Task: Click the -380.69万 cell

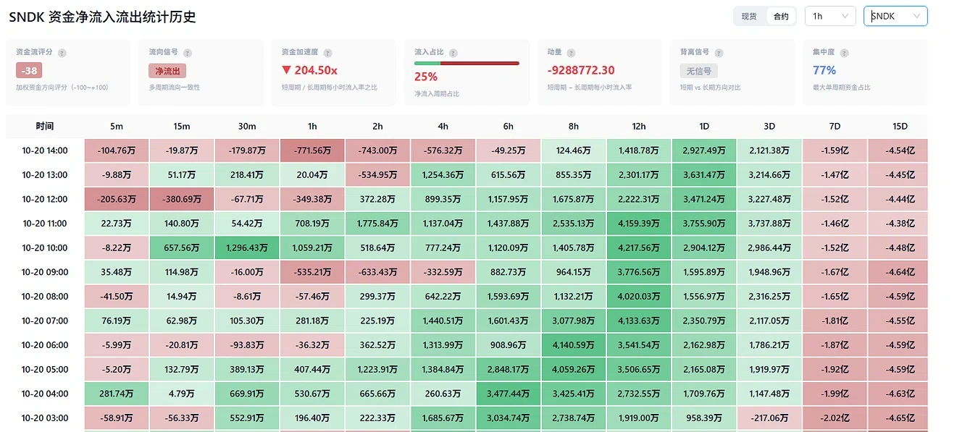Action: pyautogui.click(x=182, y=199)
